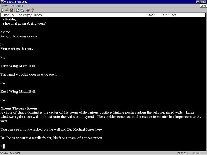Click the overlapping windows toolbar icon
207x155 pixels.
tap(22, 10)
